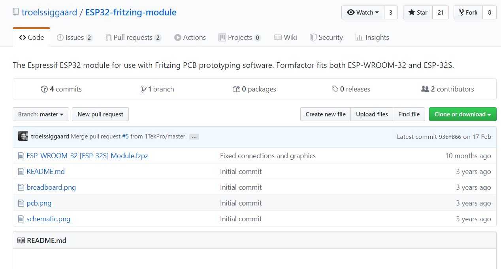Open the 'Initial commit' message for README.md
The height and width of the screenshot is (269, 501).
tap(241, 172)
